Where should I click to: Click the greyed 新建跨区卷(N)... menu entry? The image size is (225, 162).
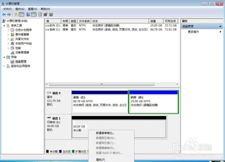pyautogui.click(x=111, y=138)
